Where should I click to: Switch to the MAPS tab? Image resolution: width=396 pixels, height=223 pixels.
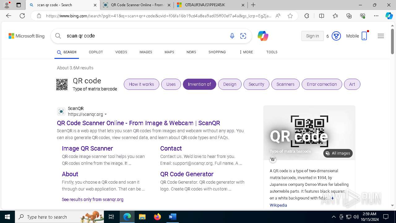169,52
